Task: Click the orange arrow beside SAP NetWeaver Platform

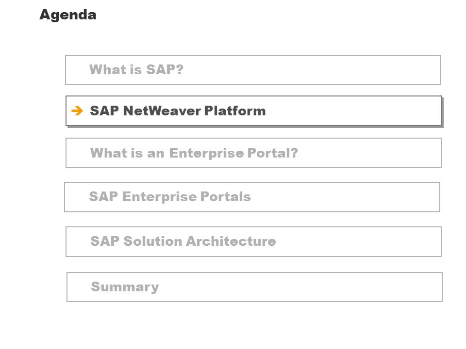Action: pos(77,111)
